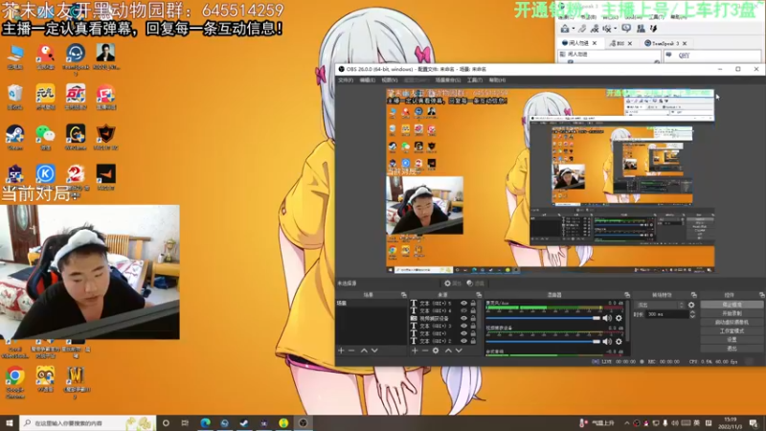
Task: Click Windows Start button
Action: 10,422
